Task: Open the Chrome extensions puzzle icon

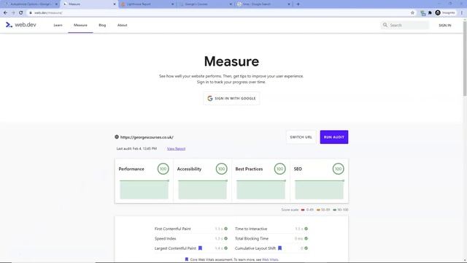Action: coord(430,13)
